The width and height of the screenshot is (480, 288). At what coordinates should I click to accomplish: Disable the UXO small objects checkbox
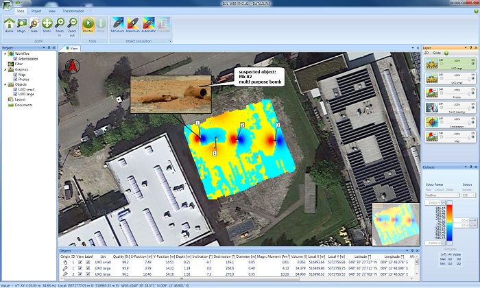[x=15, y=89]
